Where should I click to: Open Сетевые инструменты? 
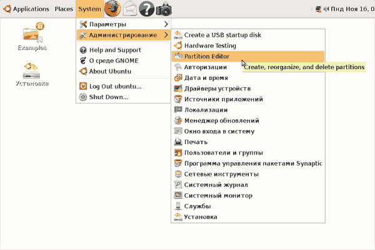point(248,174)
